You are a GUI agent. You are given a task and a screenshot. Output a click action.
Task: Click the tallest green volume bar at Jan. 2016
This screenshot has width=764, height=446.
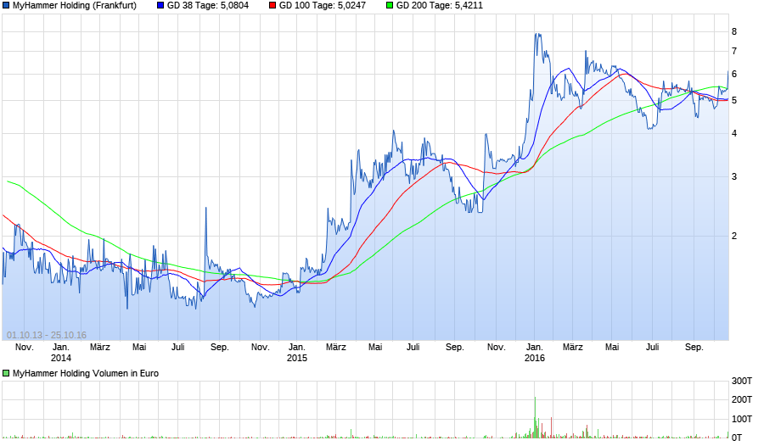[535, 417]
